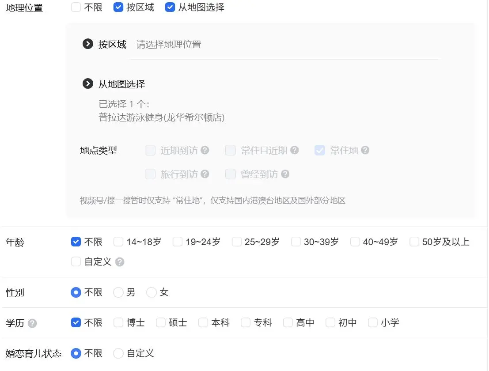
Task: Click the 请选择地理位置 input field
Action: click(168, 44)
